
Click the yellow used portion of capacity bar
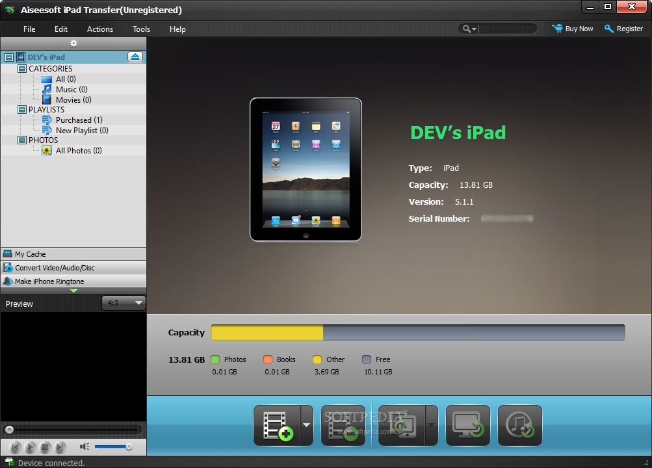tap(267, 333)
